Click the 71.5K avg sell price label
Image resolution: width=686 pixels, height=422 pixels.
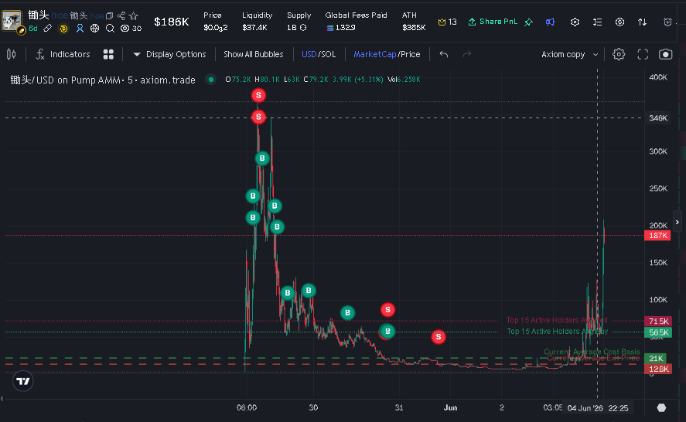[x=657, y=321]
